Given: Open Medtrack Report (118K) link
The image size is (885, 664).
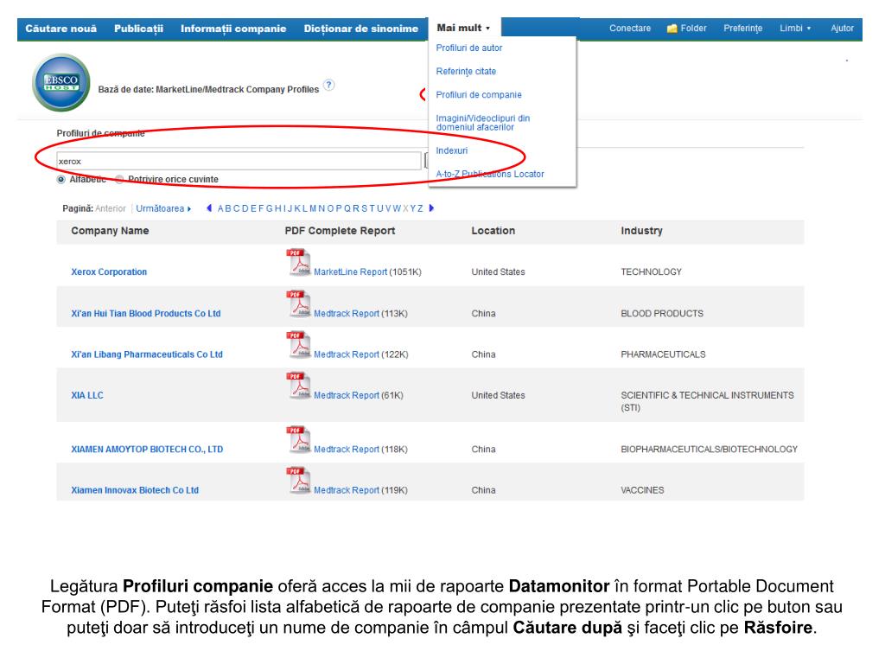Looking at the screenshot, I should [x=347, y=450].
